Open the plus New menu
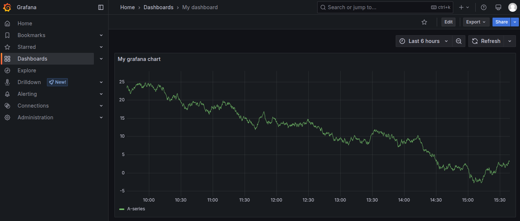The height and width of the screenshot is (221, 520). pyautogui.click(x=464, y=7)
